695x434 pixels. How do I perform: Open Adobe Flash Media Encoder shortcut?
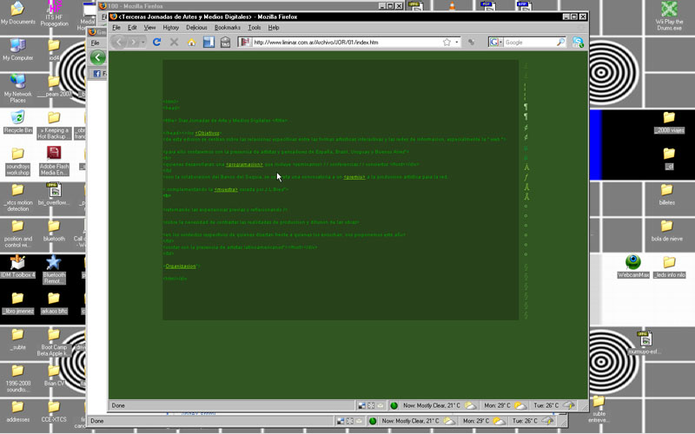[x=54, y=156]
